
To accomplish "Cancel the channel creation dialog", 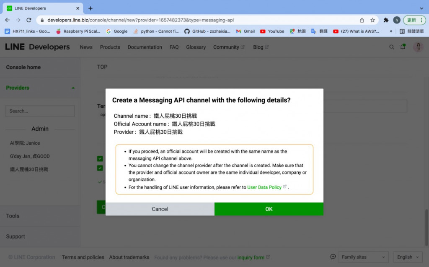I will 160,209.
